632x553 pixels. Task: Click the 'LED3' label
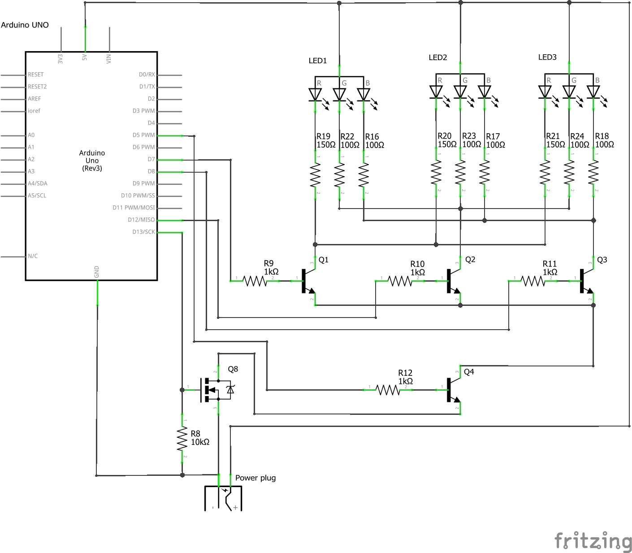coord(547,57)
